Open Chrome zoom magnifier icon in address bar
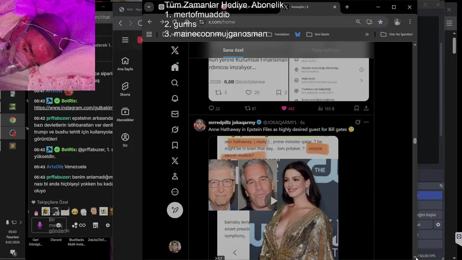The height and width of the screenshot is (260, 462). (358, 22)
